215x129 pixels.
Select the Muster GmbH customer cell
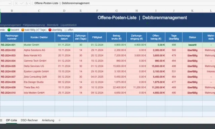click(x=39, y=45)
